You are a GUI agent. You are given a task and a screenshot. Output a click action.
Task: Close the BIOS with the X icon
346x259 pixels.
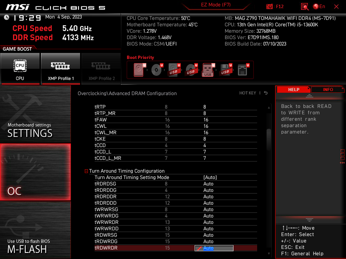point(336,7)
